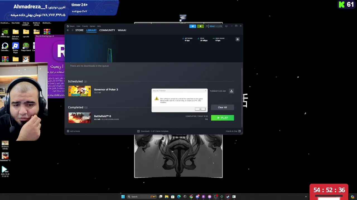357x200 pixels.
Task: Click the Governor of Poker 3 title
Action: tap(106, 89)
